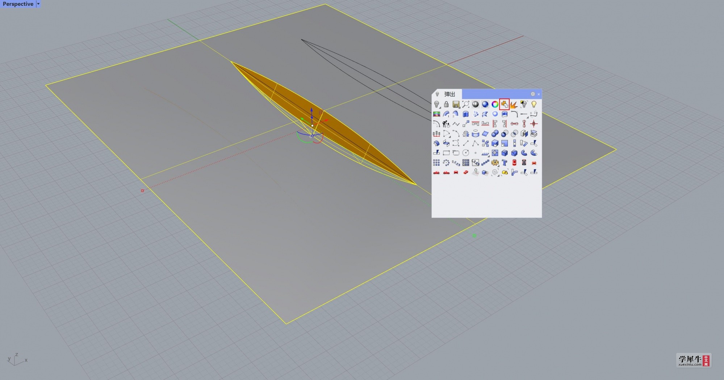724x380 pixels.
Task: Open the toolbar panel gear options
Action: tap(533, 94)
